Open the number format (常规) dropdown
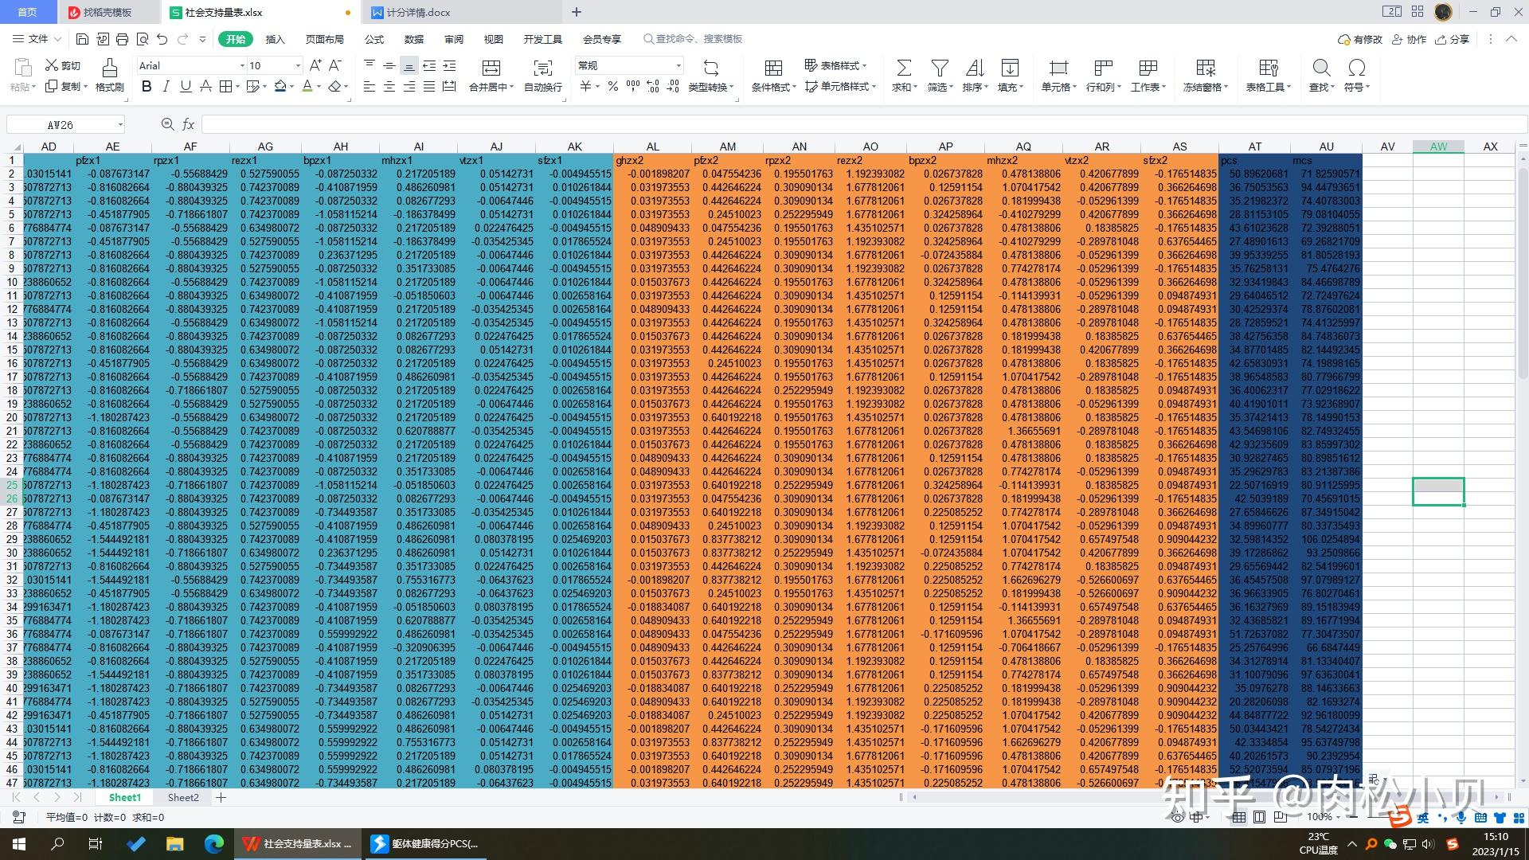The width and height of the screenshot is (1529, 860). coord(678,66)
